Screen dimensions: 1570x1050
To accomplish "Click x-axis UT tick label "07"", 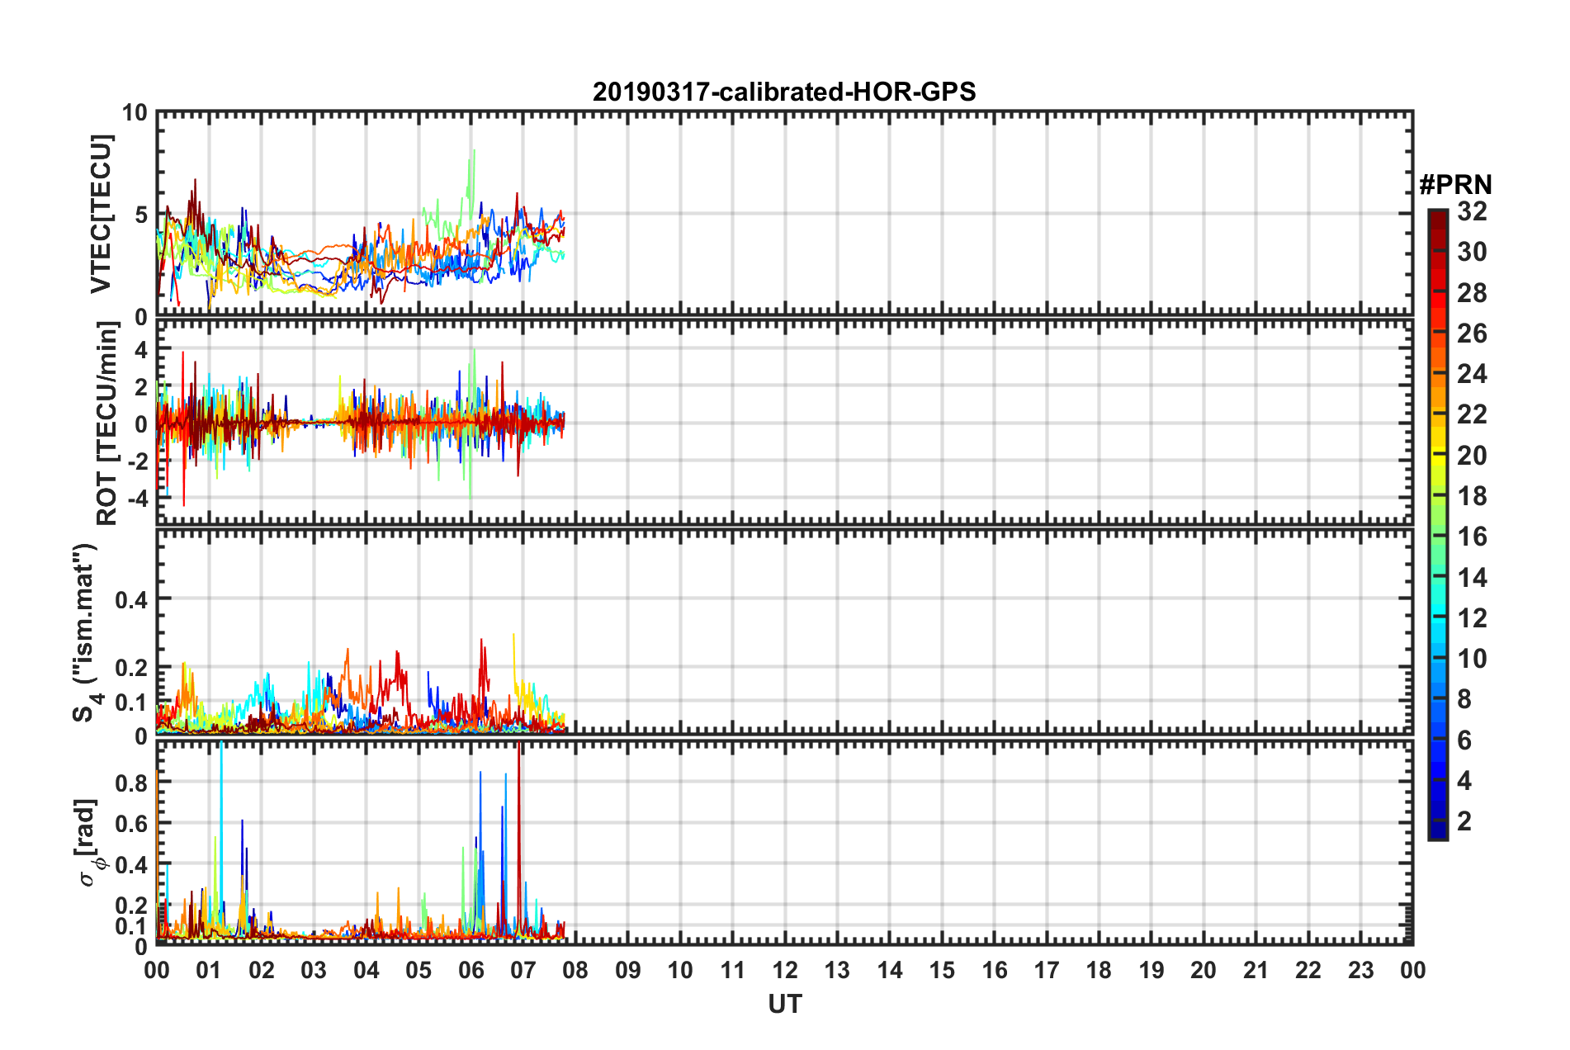I will (523, 970).
